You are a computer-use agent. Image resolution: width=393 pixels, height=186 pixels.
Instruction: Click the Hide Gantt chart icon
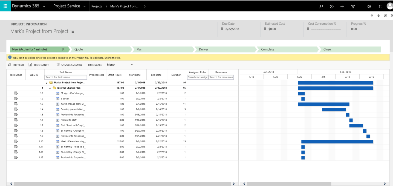click(x=30, y=65)
